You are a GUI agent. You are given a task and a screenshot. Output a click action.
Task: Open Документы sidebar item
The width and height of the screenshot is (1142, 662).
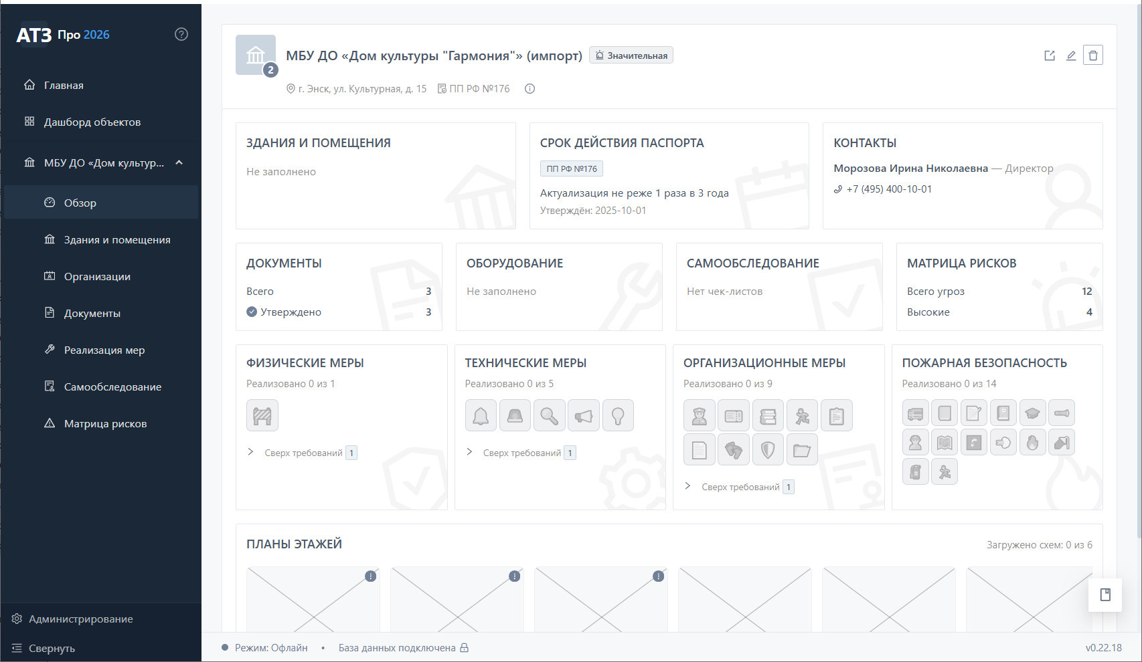click(100, 313)
